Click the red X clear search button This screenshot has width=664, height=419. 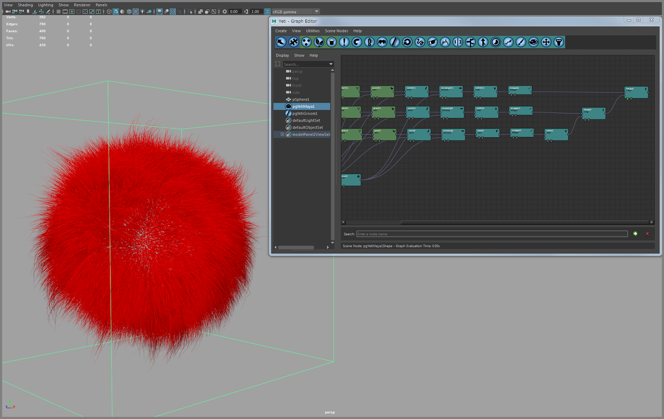click(647, 234)
